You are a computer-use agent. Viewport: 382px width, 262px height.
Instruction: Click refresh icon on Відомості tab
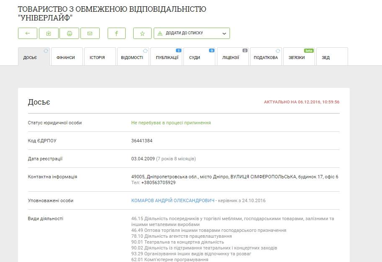pyautogui.click(x=145, y=51)
